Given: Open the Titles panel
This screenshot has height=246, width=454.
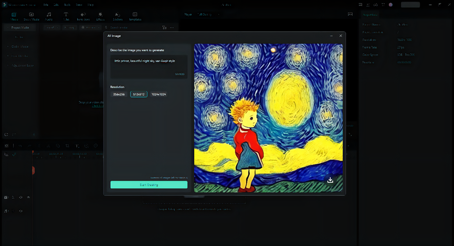Looking at the screenshot, I should pyautogui.click(x=66, y=16).
